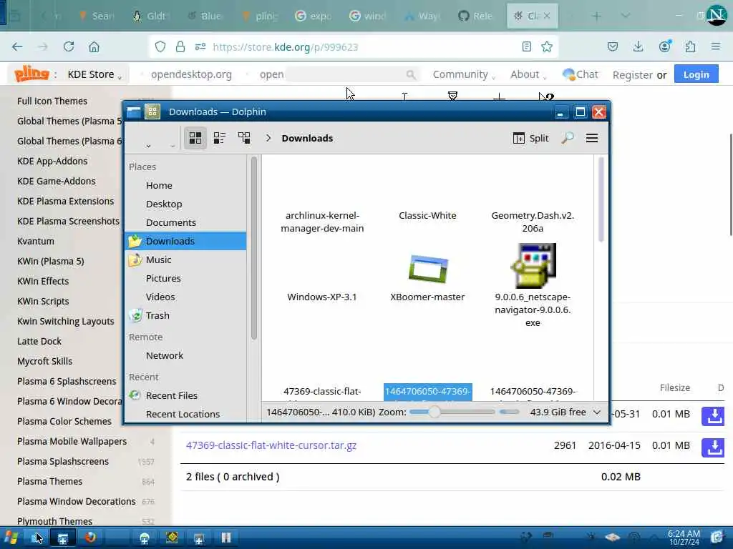Open the Windows-style Start button
The image size is (733, 549).
click(11, 538)
